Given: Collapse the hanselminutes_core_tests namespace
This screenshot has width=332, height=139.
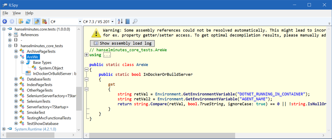Looking at the screenshot, I should coord(10,46).
